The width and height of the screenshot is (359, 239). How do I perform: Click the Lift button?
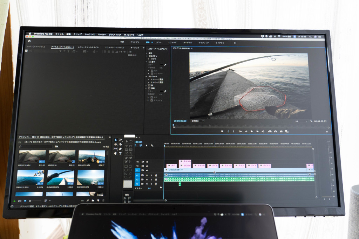click(x=270, y=131)
